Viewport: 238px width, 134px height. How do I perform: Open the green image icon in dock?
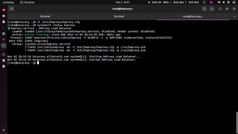tap(4, 34)
